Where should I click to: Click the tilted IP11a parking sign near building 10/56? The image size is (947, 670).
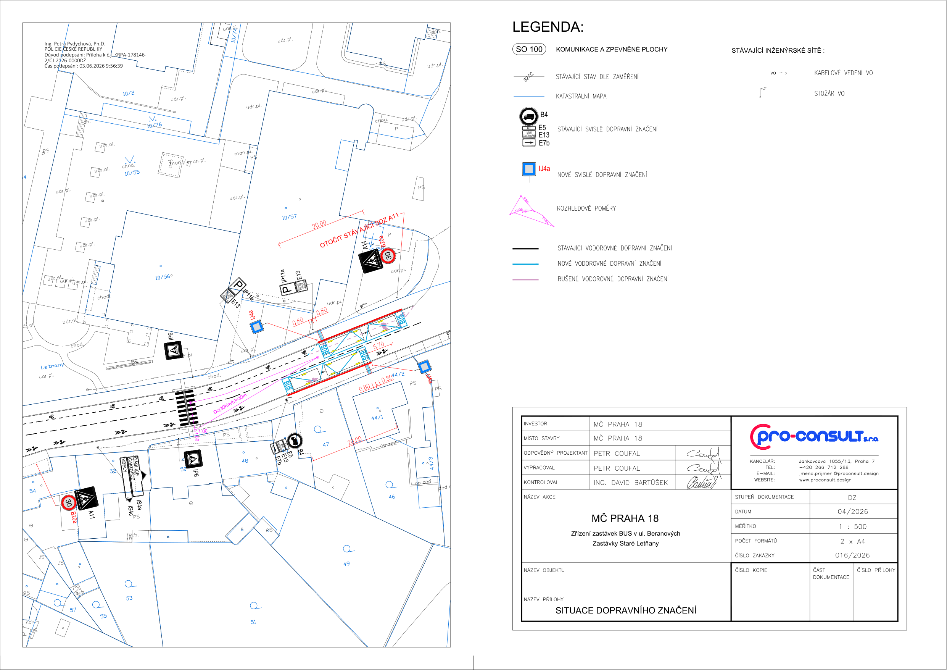pos(238,285)
